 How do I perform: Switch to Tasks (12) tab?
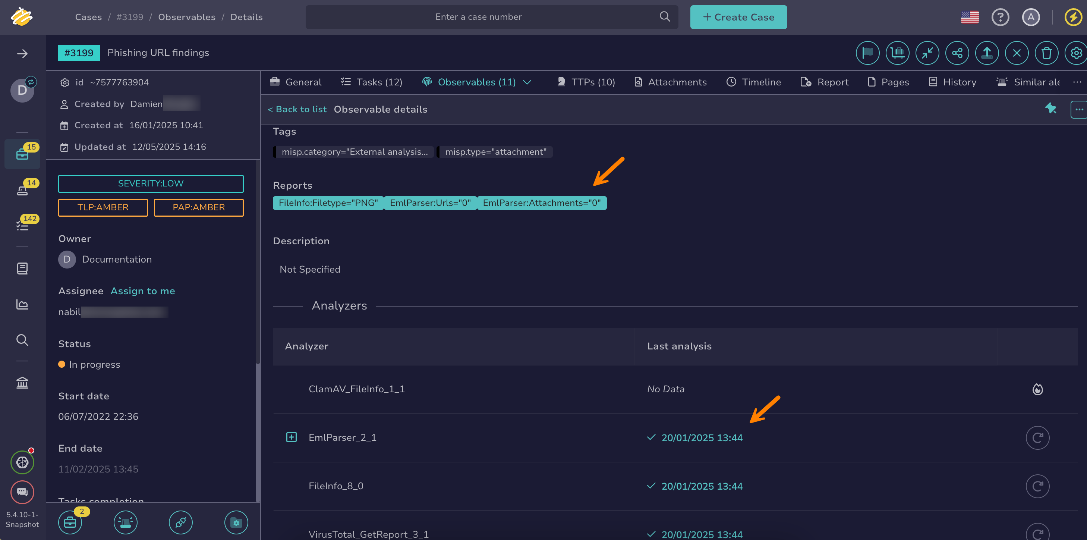[371, 82]
